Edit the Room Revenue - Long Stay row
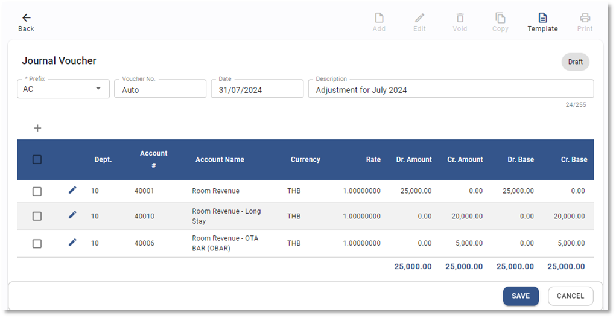The width and height of the screenshot is (616, 318). pos(72,215)
